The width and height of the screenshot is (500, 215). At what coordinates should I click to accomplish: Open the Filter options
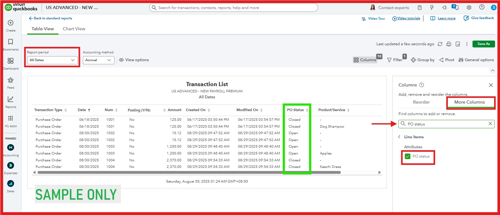pos(395,60)
